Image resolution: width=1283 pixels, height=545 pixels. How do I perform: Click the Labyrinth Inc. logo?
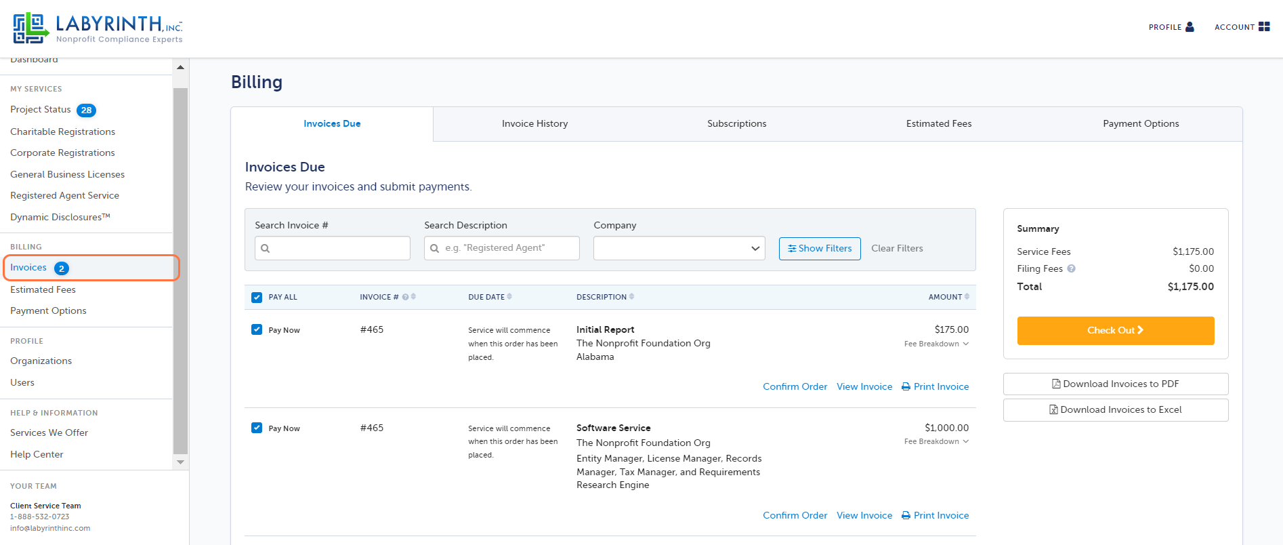(98, 28)
